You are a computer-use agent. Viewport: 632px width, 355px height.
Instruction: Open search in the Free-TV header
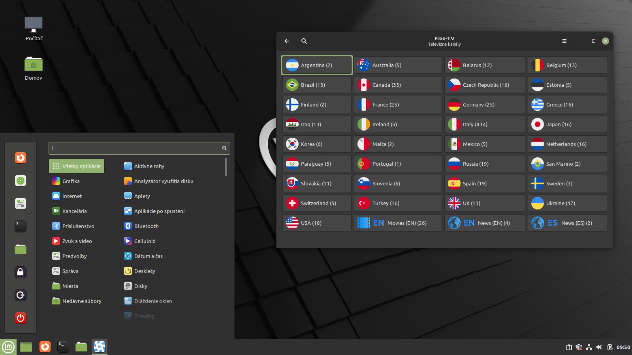coord(304,41)
